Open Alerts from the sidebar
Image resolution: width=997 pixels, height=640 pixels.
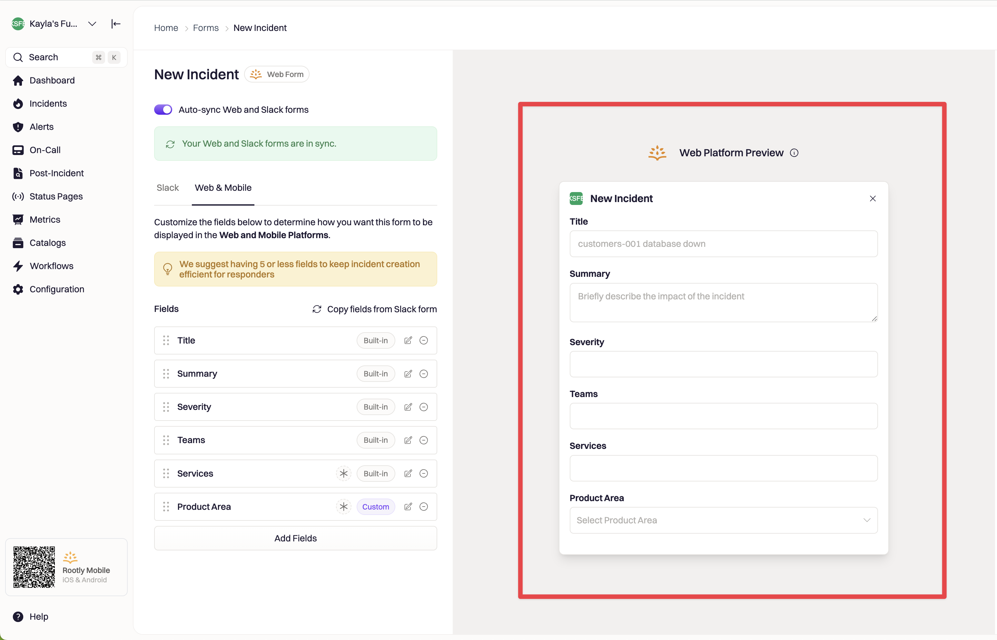point(42,127)
